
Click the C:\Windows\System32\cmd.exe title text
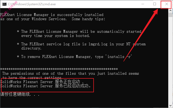point(32,4)
